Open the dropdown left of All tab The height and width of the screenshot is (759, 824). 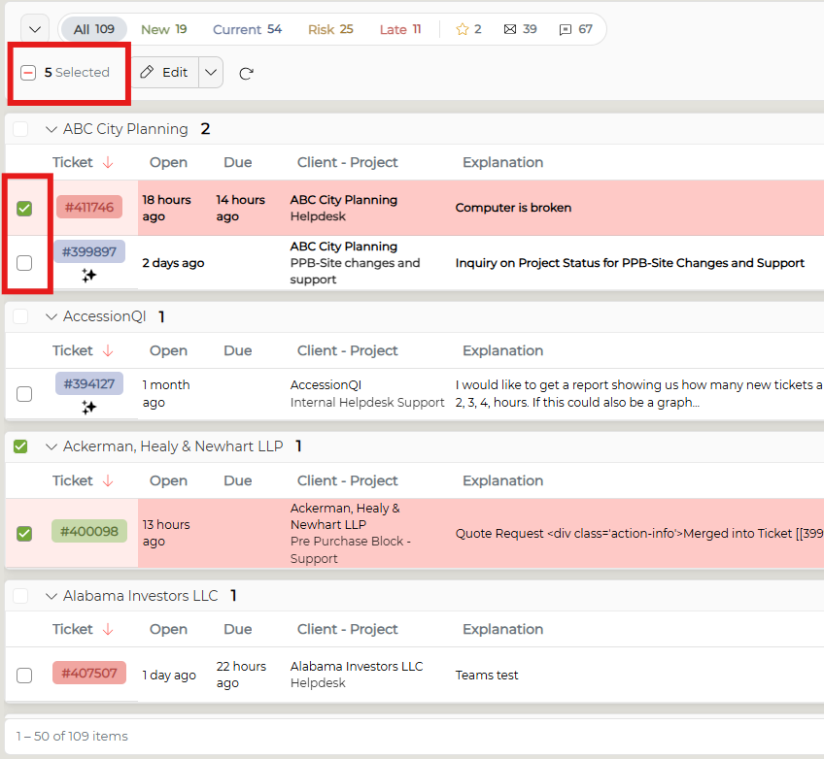[x=35, y=29]
